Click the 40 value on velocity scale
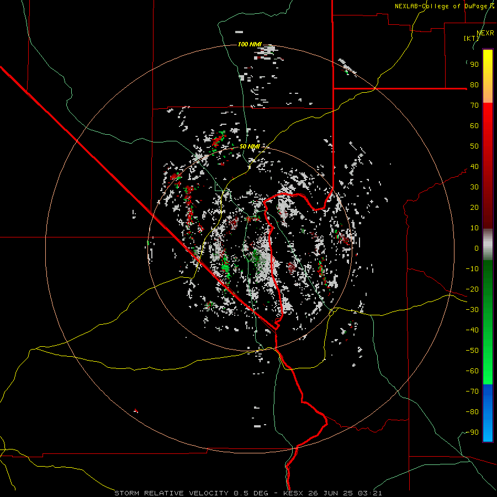This screenshot has height=497, width=497. (x=474, y=167)
